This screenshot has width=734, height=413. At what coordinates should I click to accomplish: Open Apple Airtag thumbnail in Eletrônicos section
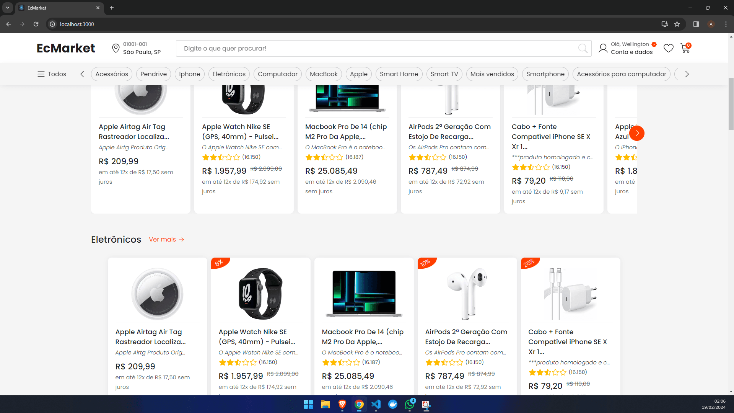(157, 294)
